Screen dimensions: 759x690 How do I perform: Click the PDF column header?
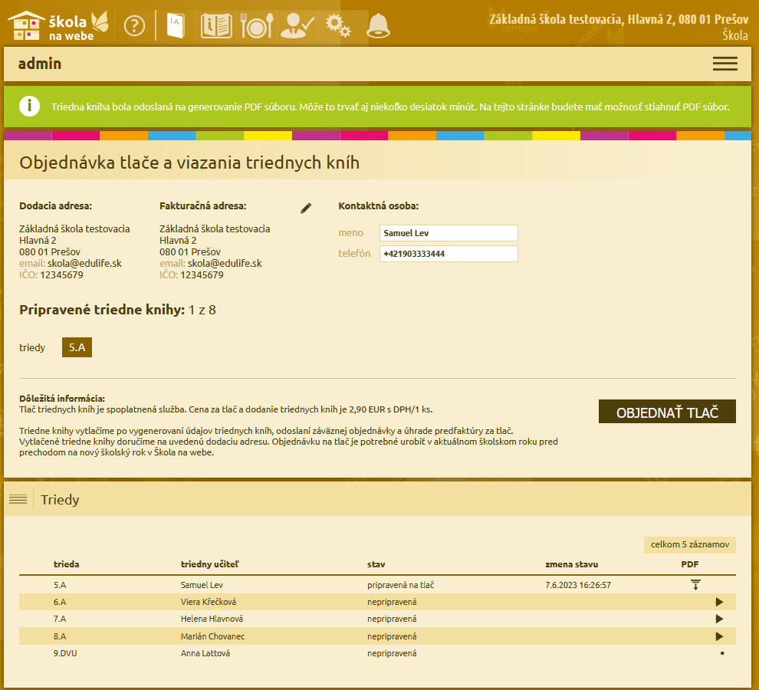click(x=690, y=564)
